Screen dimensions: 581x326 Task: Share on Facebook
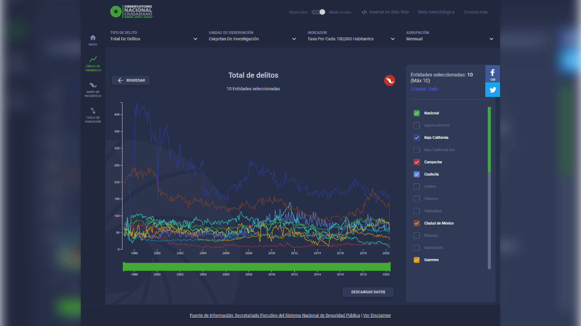click(x=493, y=73)
